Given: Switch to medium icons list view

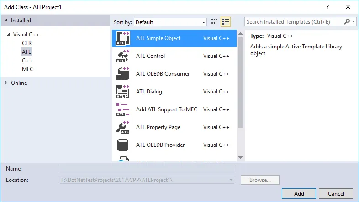Looking at the screenshot, I should [226, 22].
